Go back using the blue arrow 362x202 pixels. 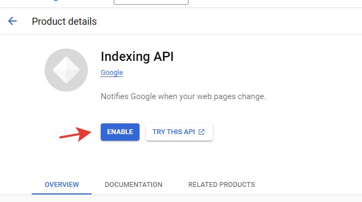point(12,21)
